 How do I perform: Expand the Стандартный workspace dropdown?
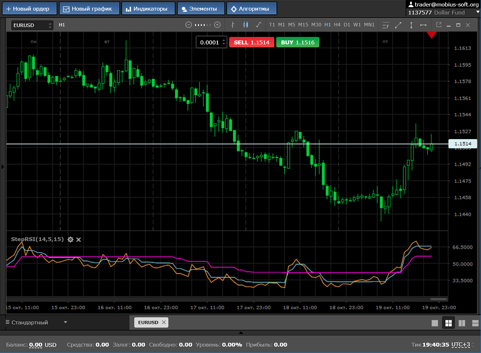(65, 322)
